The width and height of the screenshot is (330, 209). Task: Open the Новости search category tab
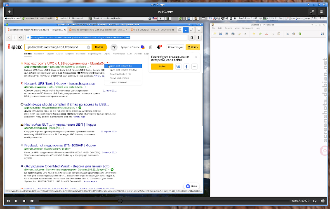click(80, 54)
